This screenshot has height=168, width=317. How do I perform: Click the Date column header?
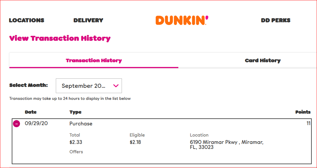(x=31, y=112)
